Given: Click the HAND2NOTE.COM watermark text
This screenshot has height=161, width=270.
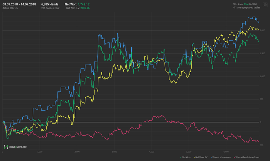Looking at the screenshot, I should (x=18, y=147).
